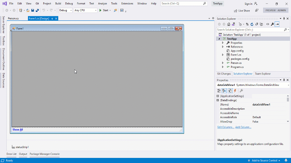Toggle Alphabetical sort in Properties
Screen dimensions: 291x163
[x=224, y=91]
